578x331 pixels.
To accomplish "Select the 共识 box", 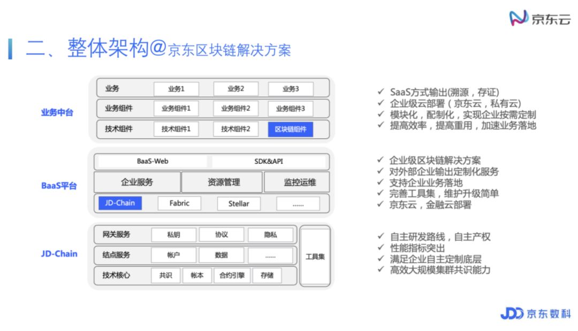I will point(166,275).
